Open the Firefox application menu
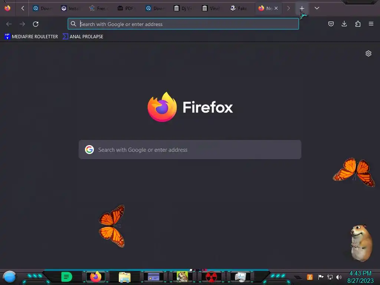This screenshot has height=285, width=380. [x=371, y=24]
